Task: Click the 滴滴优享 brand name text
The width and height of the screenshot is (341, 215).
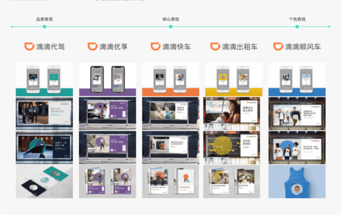Action: (114, 47)
